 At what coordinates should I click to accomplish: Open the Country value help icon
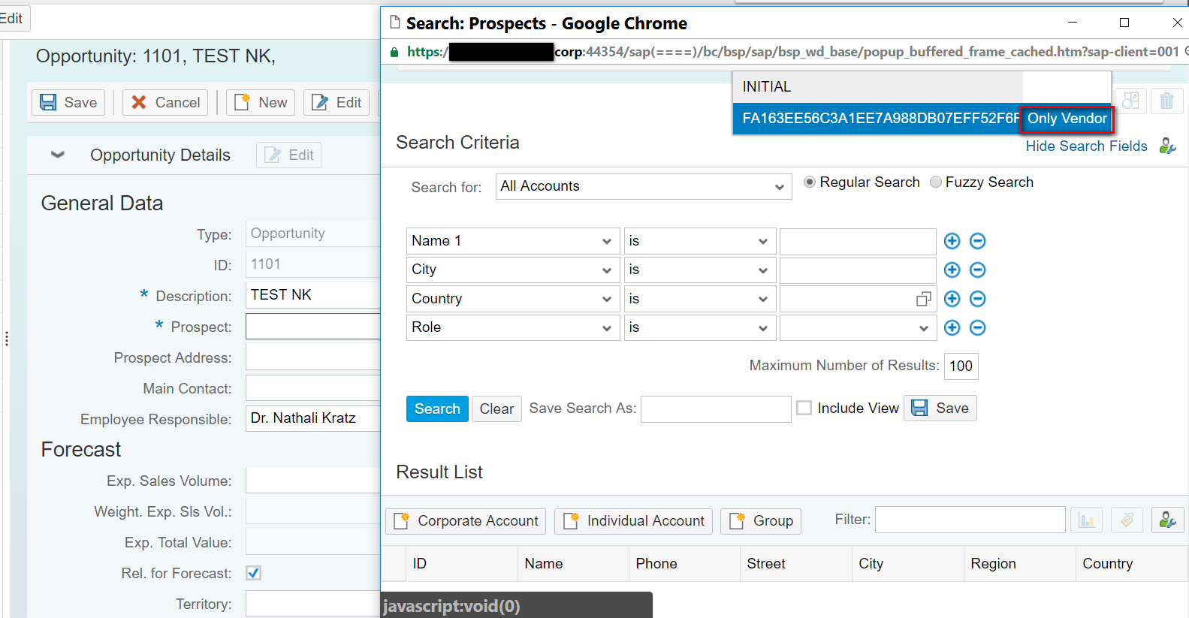(923, 299)
